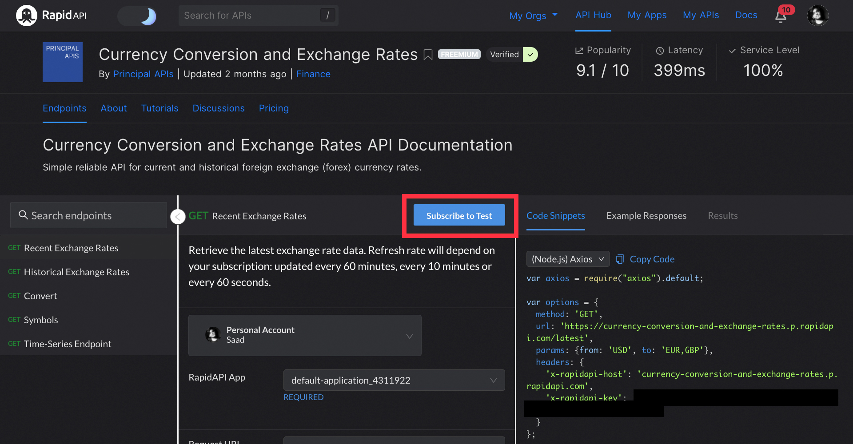
Task: Click the Search for APIs field
Action: (x=258, y=16)
